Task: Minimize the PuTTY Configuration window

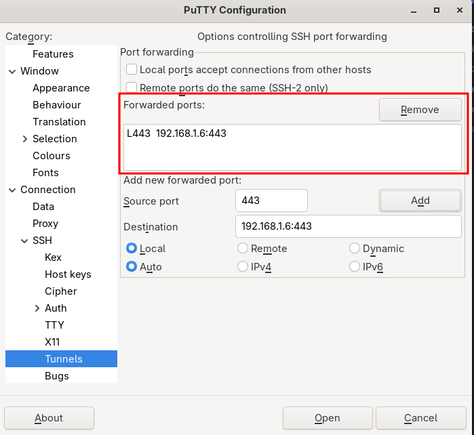Action: (x=414, y=11)
